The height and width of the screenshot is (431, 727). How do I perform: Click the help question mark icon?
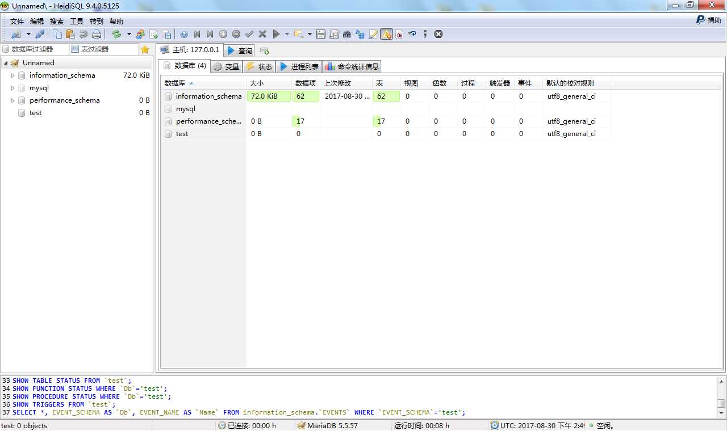pyautogui.click(x=184, y=34)
